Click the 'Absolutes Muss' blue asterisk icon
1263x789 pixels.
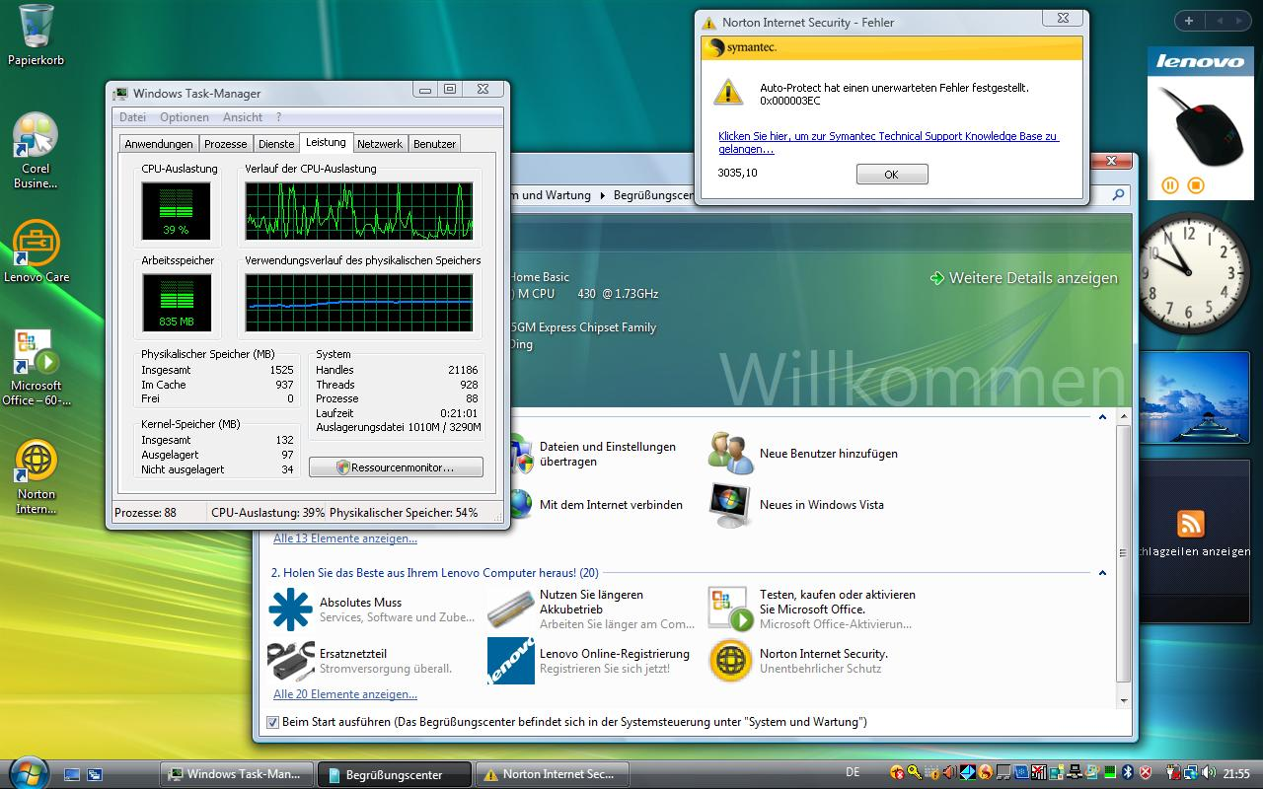click(x=290, y=610)
